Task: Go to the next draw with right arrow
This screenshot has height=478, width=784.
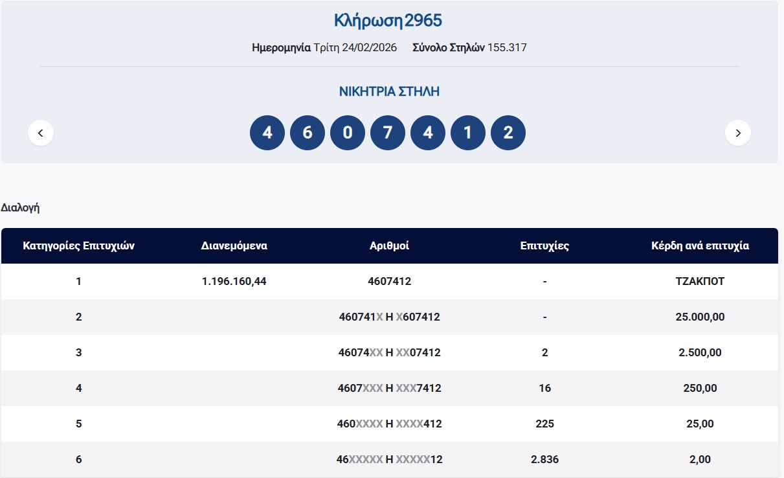Action: pyautogui.click(x=737, y=133)
